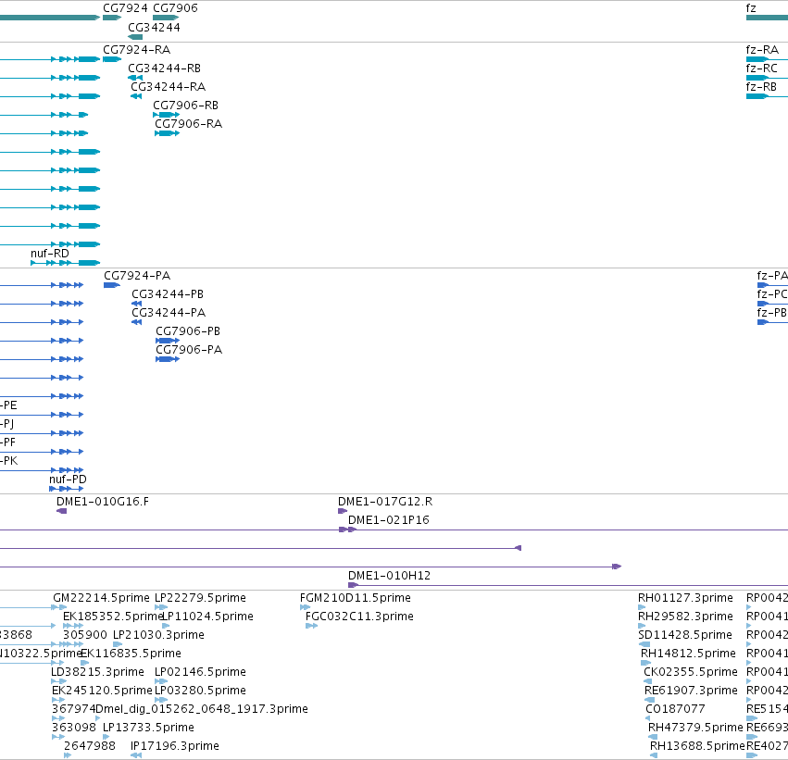Image resolution: width=788 pixels, height=760 pixels.
Task: Click the nuf-RD transcript label
Action: pyautogui.click(x=50, y=254)
